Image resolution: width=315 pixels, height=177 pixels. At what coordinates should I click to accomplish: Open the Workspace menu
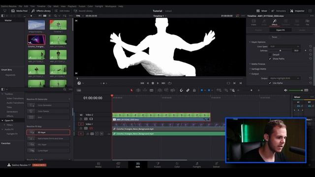[111, 6]
